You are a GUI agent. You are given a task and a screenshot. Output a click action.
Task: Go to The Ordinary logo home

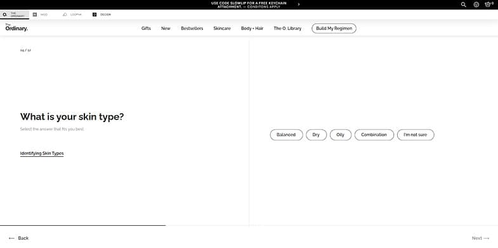click(x=16, y=28)
